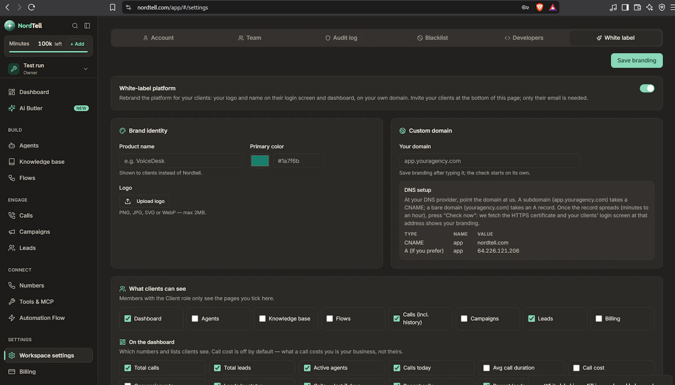Open Leads in the sidebar

pos(48,248)
